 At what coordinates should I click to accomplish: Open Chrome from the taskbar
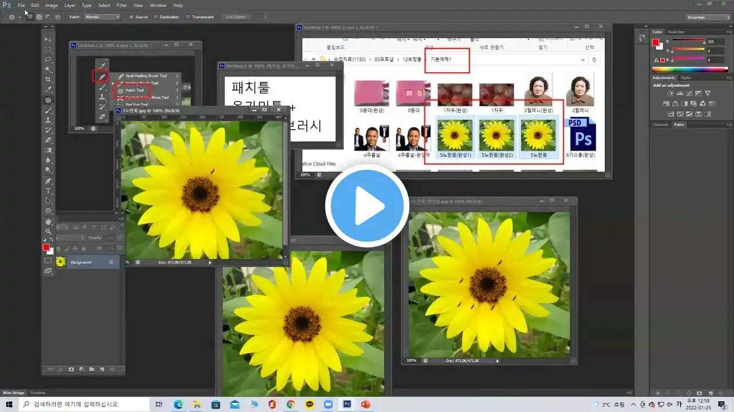tap(291, 405)
